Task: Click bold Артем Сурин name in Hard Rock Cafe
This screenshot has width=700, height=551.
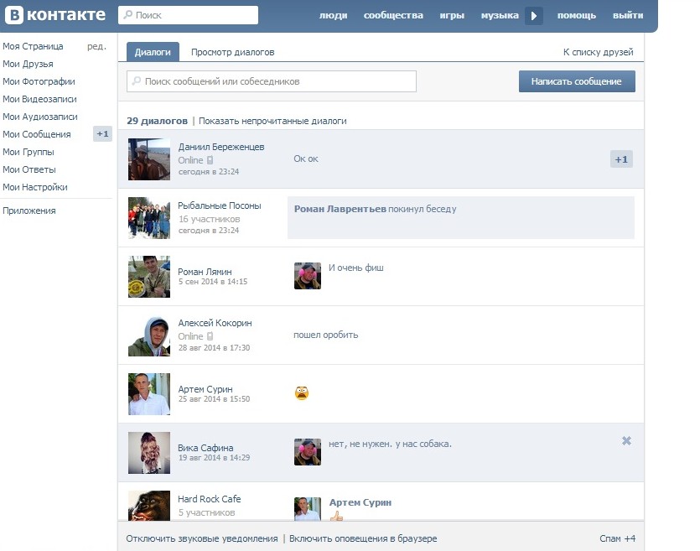Action: 360,502
